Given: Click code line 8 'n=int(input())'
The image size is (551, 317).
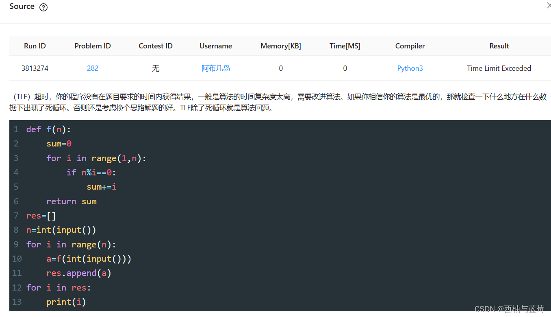Looking at the screenshot, I should pos(61,230).
